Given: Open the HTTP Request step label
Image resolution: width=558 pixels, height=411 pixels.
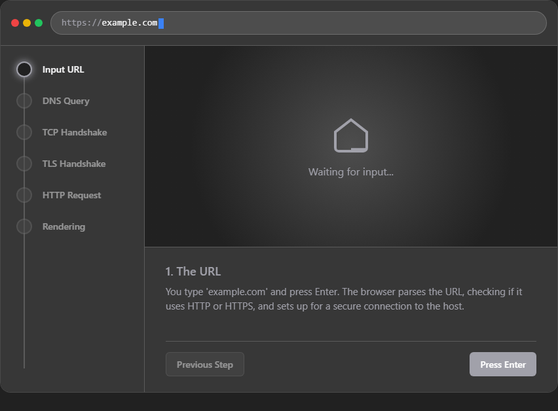Looking at the screenshot, I should [x=71, y=195].
